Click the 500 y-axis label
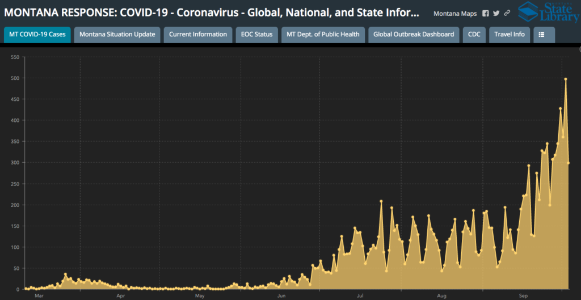 pyautogui.click(x=15, y=78)
